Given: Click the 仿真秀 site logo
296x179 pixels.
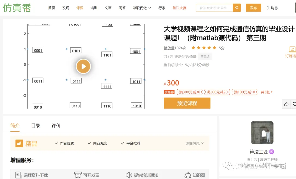Looking at the screenshot, I should coord(17,8).
